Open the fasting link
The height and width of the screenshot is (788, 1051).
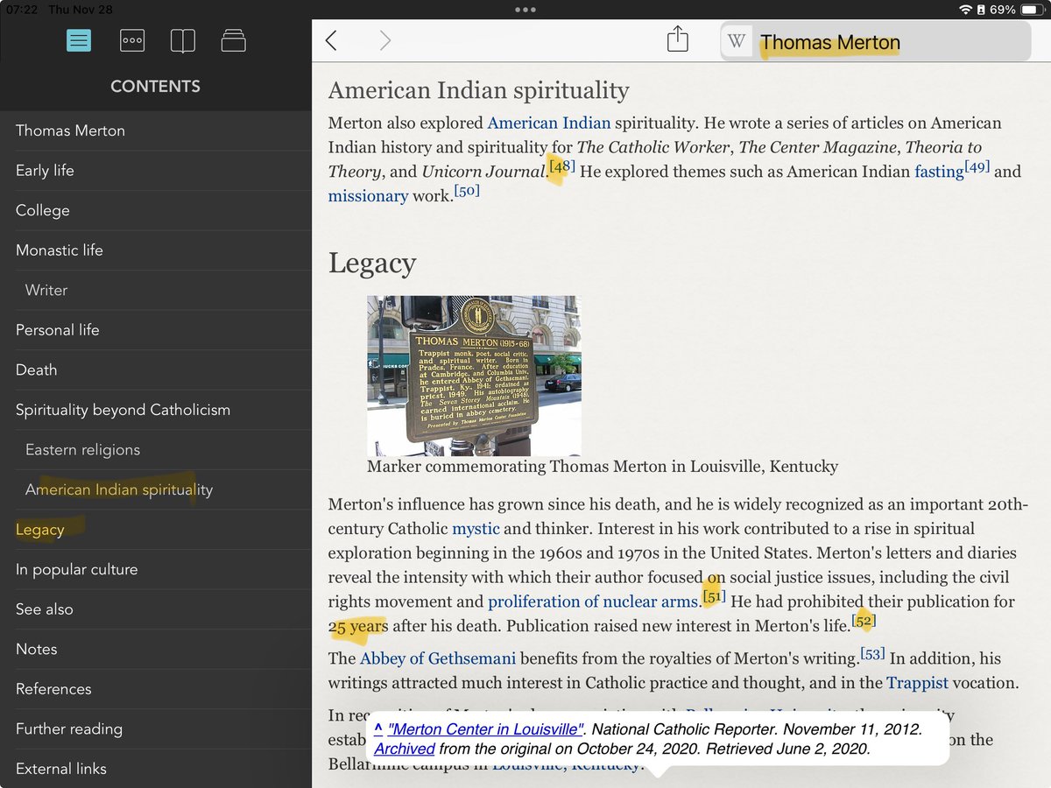pyautogui.click(x=939, y=172)
